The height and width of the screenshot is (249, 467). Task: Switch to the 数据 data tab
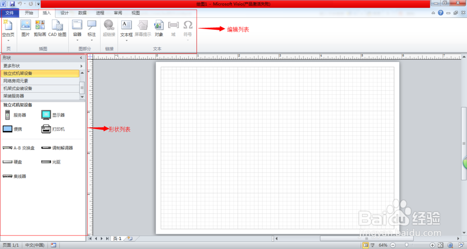tap(83, 13)
